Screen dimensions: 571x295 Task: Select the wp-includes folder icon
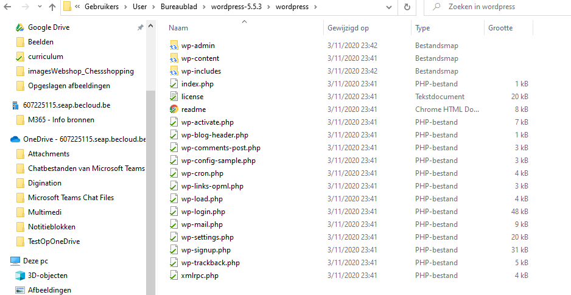[x=173, y=71]
